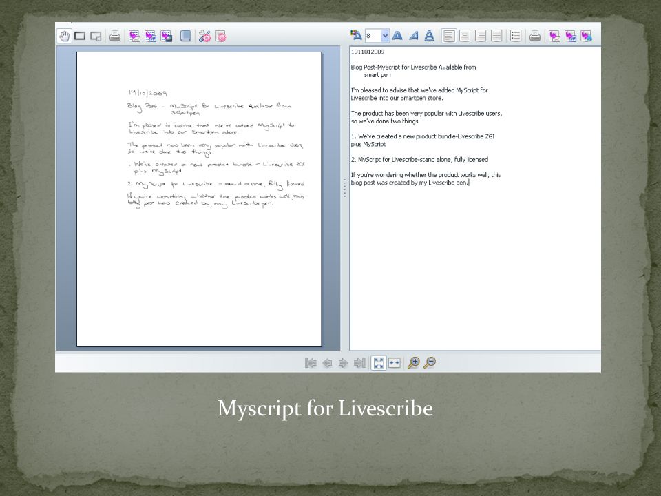Print the handwritten page from left toolbar
The height and width of the screenshot is (496, 661).
tap(115, 37)
